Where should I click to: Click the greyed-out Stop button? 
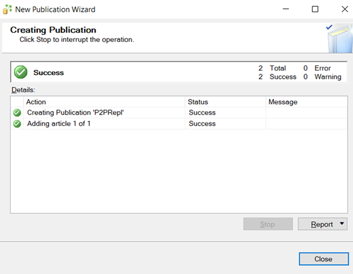coord(268,224)
